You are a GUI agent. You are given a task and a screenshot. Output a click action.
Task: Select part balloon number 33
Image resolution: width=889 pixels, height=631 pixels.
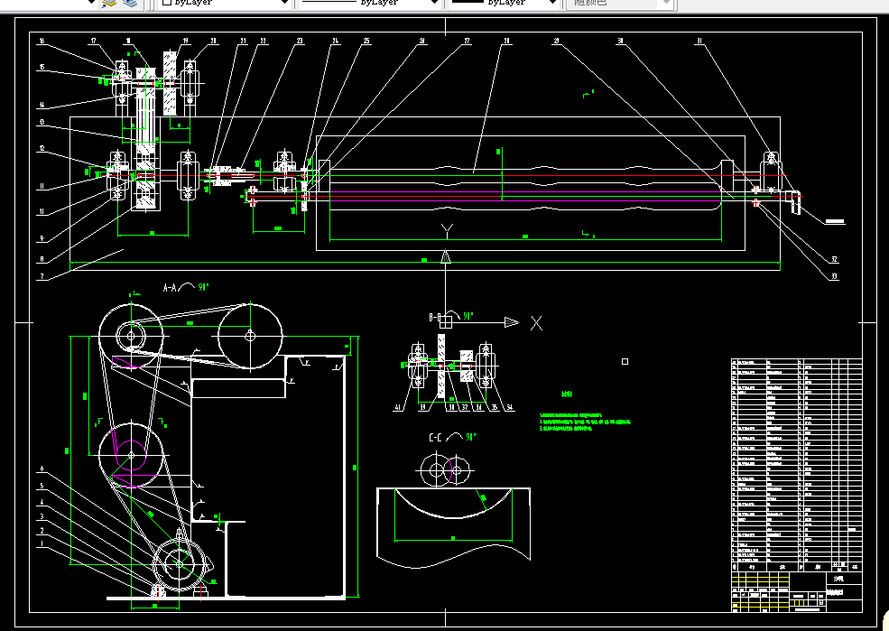coord(835,276)
